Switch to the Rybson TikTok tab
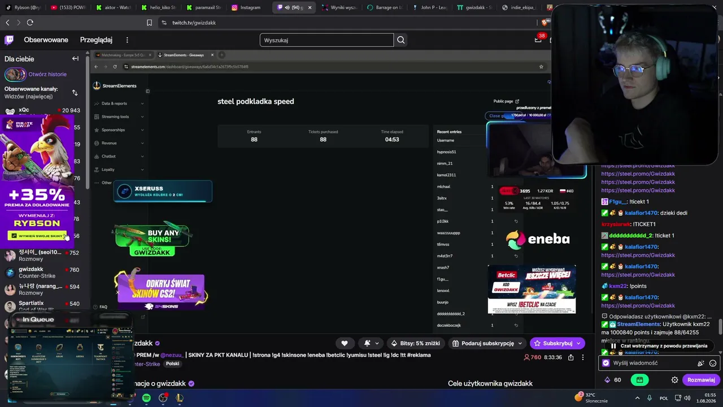The width and height of the screenshot is (723, 407). [x=23, y=7]
